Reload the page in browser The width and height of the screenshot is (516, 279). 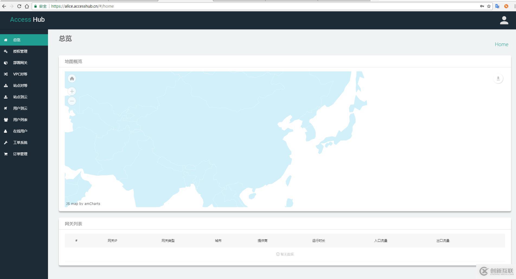pos(19,6)
